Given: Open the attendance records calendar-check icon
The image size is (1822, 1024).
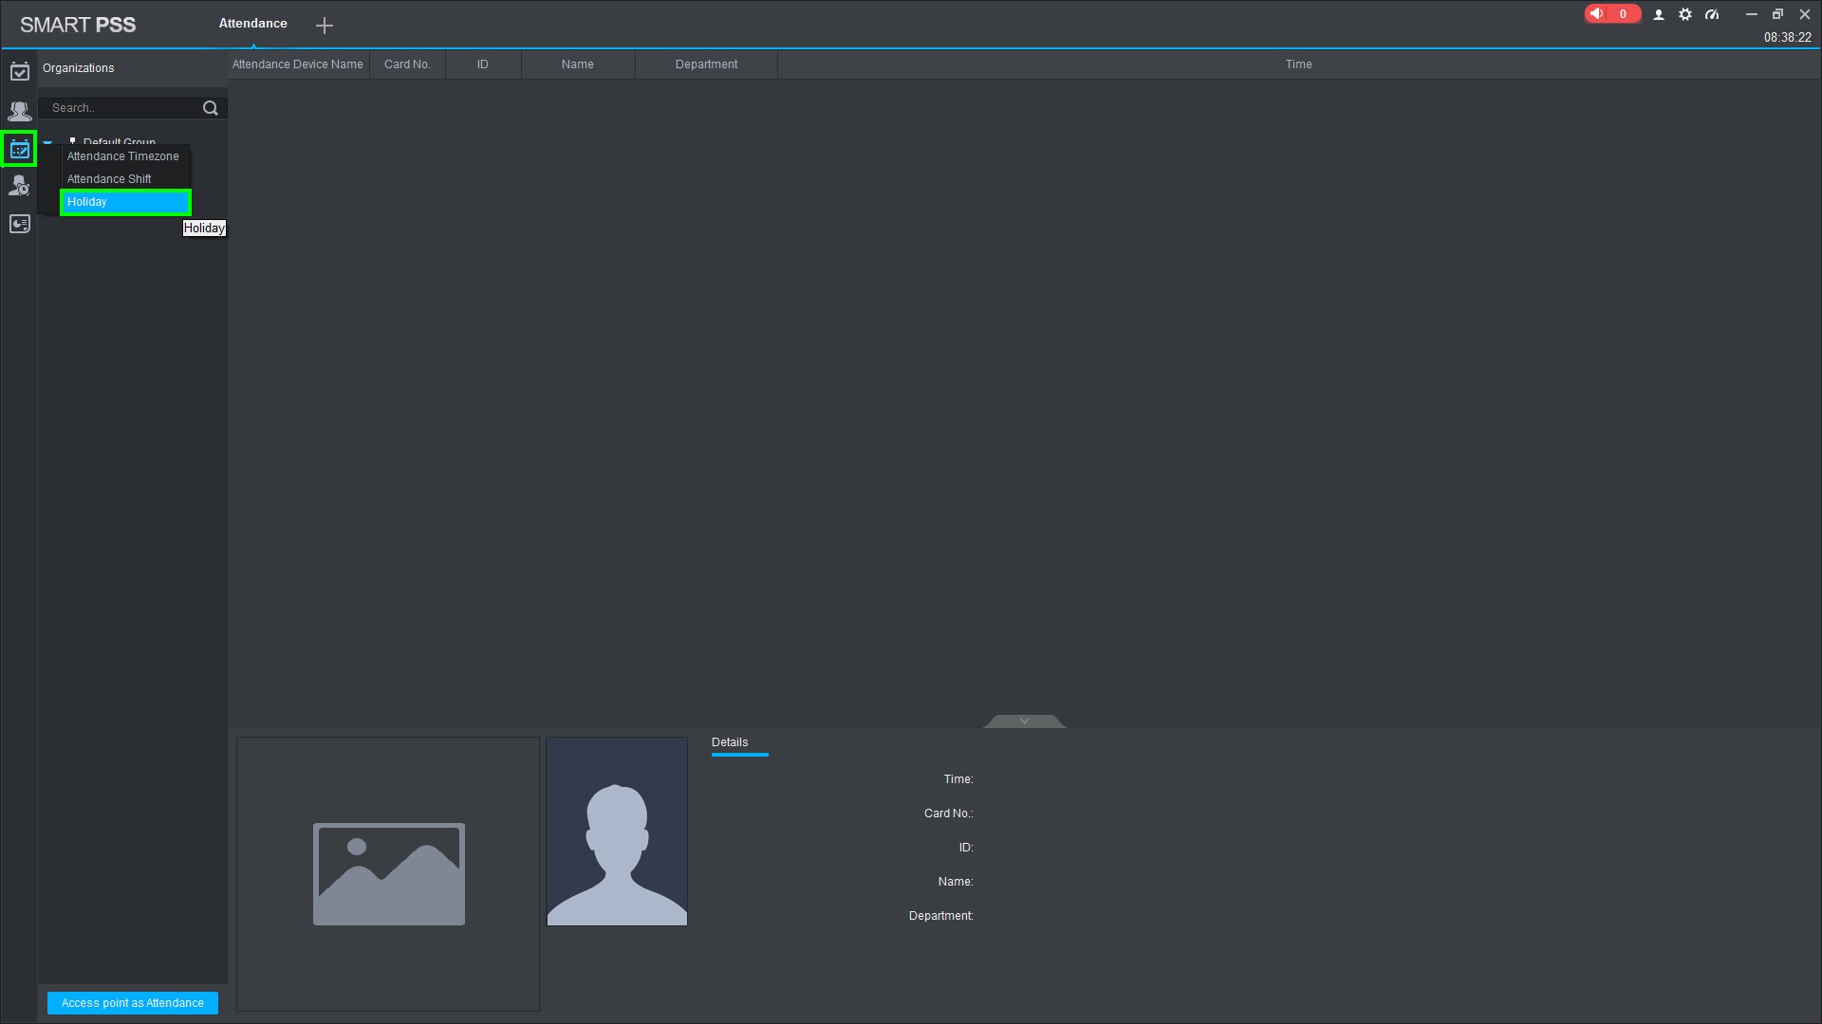Looking at the screenshot, I should (x=19, y=72).
